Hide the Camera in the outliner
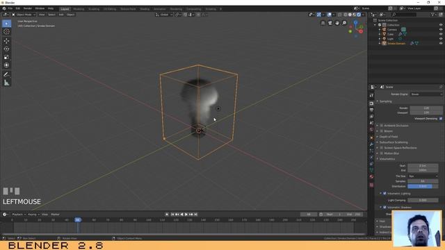Image resolution: width=445 pixels, height=250 pixels. [441, 29]
